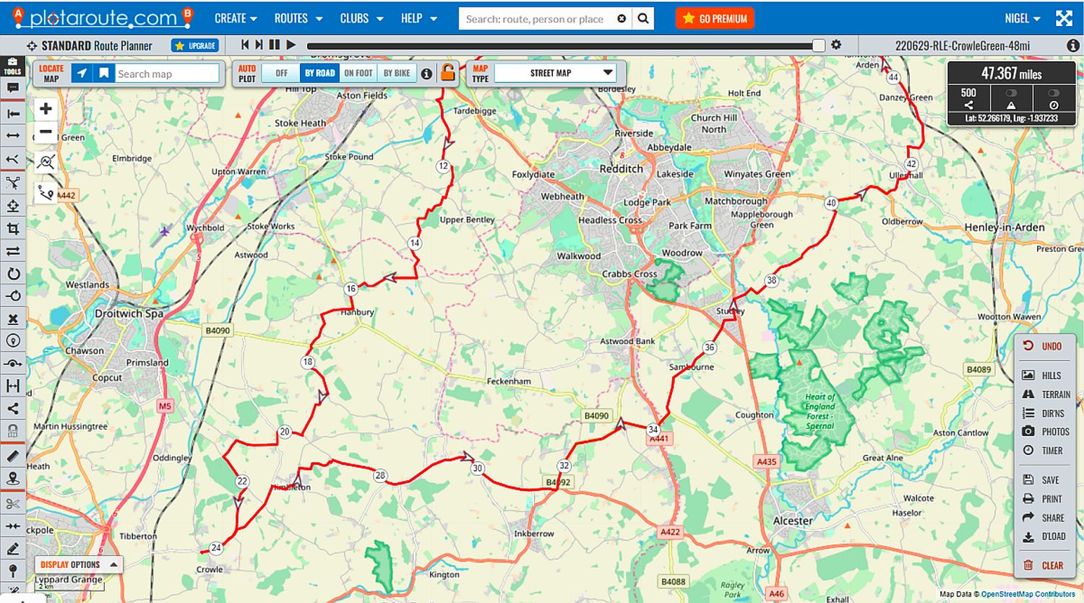
Task: Click the playback settings gear icon
Action: tap(836, 45)
